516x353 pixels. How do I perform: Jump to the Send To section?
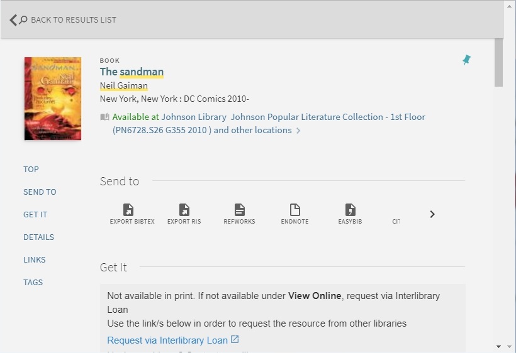point(40,192)
